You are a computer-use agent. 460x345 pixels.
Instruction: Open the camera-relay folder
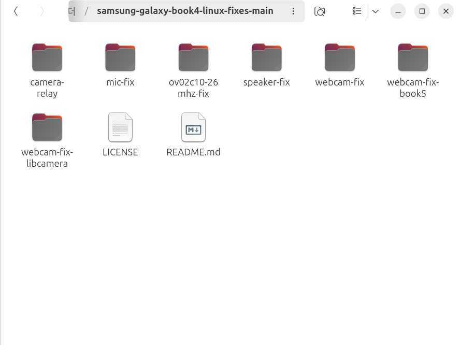47,57
